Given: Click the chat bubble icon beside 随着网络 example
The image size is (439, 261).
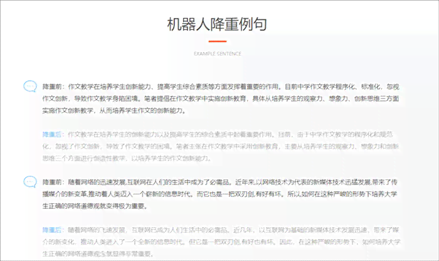Looking at the screenshot, I should 30,182.
